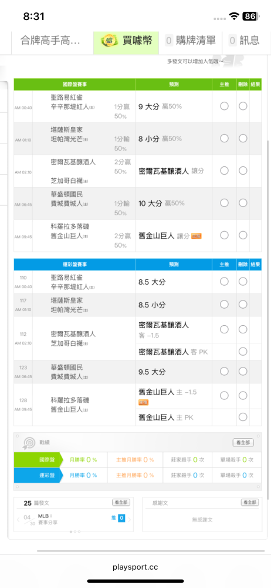Tap the battery indicator showing 86
271x588 pixels.
(x=250, y=16)
